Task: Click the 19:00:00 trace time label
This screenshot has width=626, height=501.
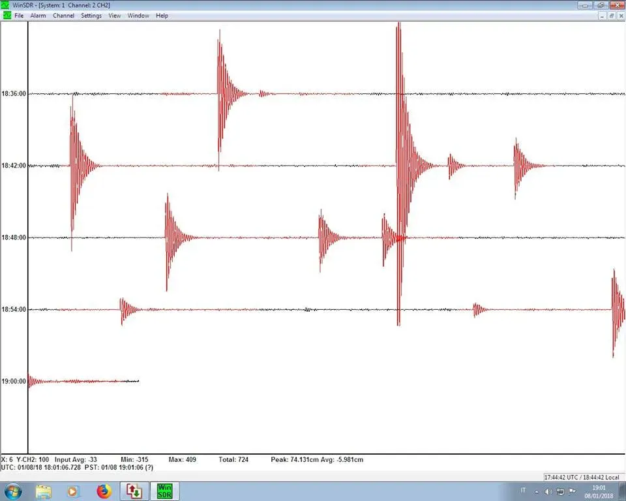Action: point(14,381)
